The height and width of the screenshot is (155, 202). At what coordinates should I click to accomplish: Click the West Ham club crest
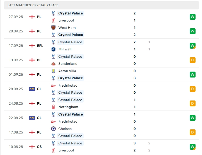(53, 28)
